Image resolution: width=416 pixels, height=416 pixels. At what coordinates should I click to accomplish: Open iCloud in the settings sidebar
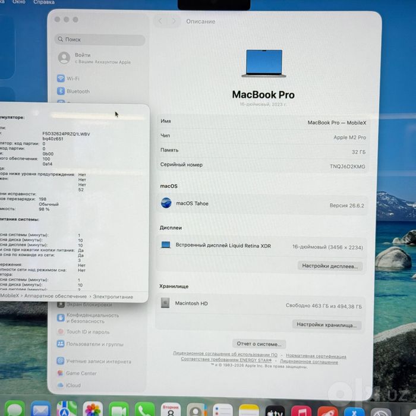pyautogui.click(x=69, y=385)
